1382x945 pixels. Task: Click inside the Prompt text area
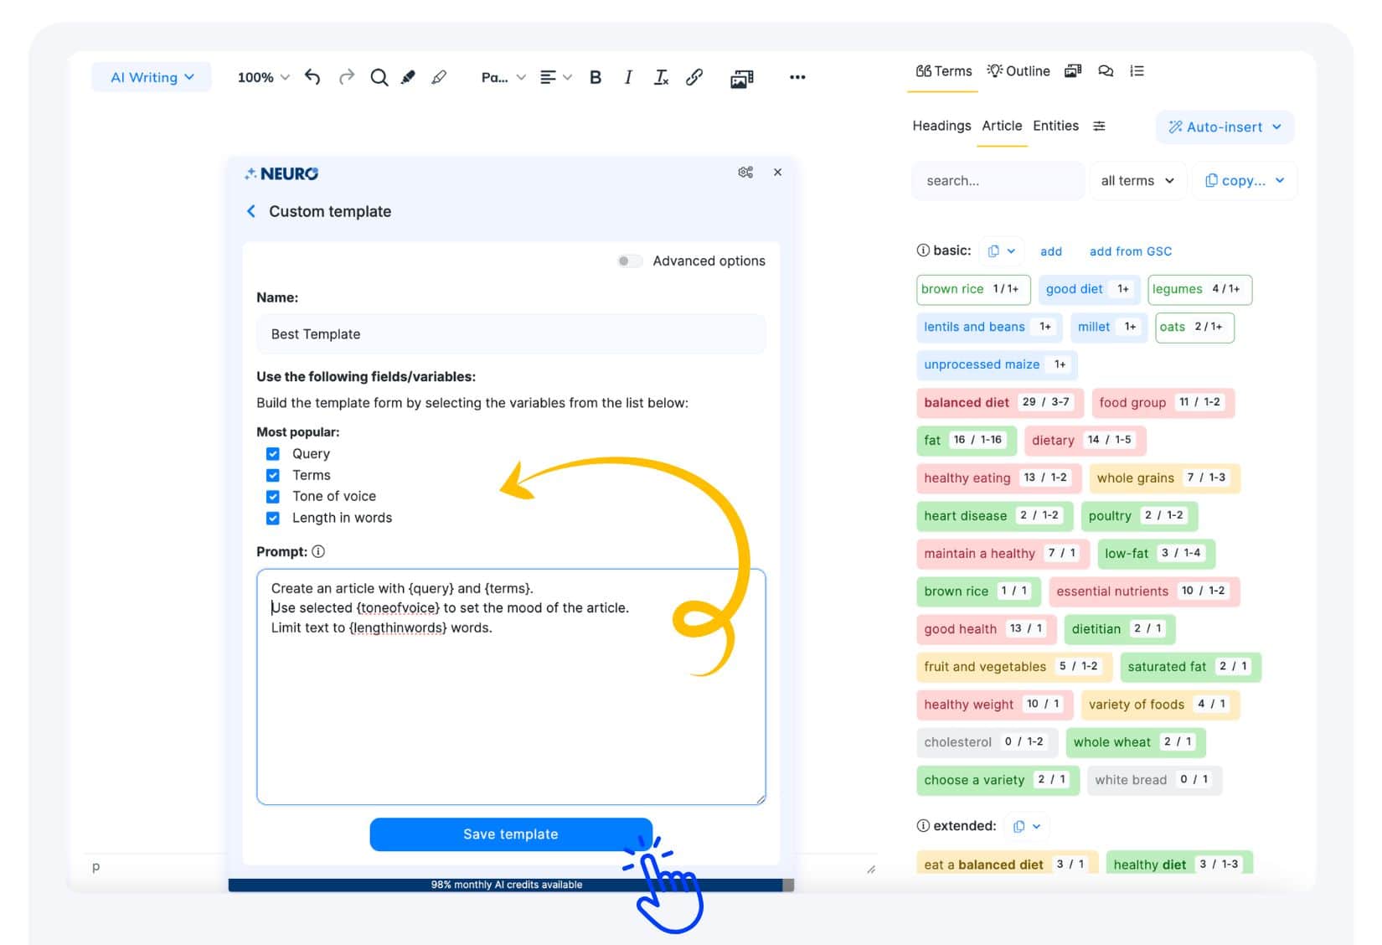511,687
